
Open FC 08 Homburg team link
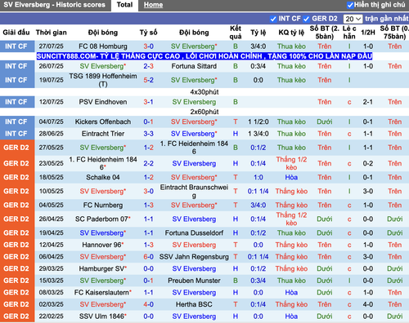[103, 46]
